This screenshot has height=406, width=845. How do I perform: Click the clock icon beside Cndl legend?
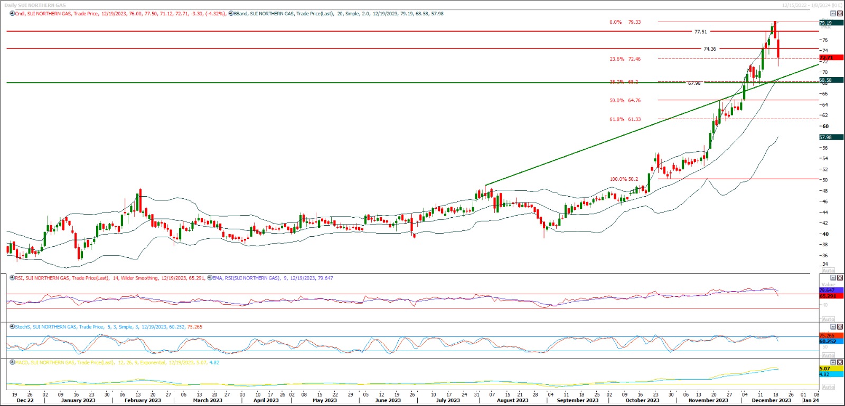click(x=12, y=14)
